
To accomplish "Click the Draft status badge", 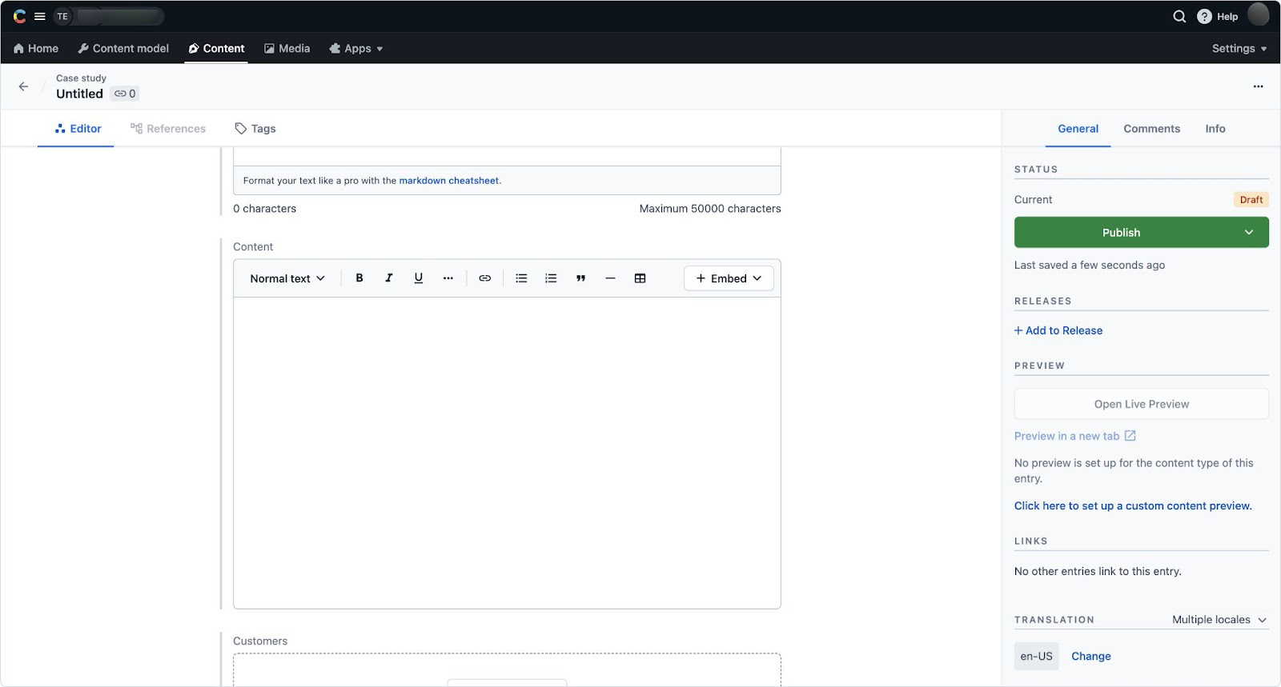I will [1251, 200].
